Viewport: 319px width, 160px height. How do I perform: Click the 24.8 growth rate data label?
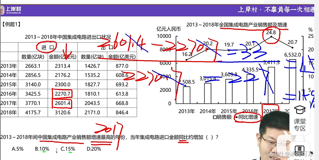(x=271, y=32)
